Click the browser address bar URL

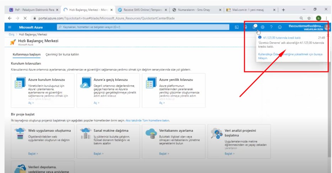point(107,18)
